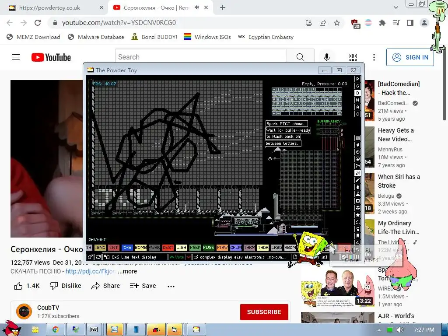Open the Liquids section (droplet icon)
Image resolution: width=448 pixels, height=336 pixels.
357,187
